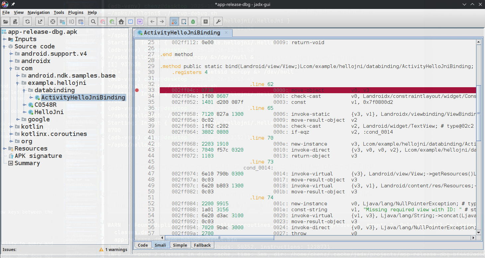
Task: Toggle the breakpoint on line 33
Action: (x=137, y=90)
